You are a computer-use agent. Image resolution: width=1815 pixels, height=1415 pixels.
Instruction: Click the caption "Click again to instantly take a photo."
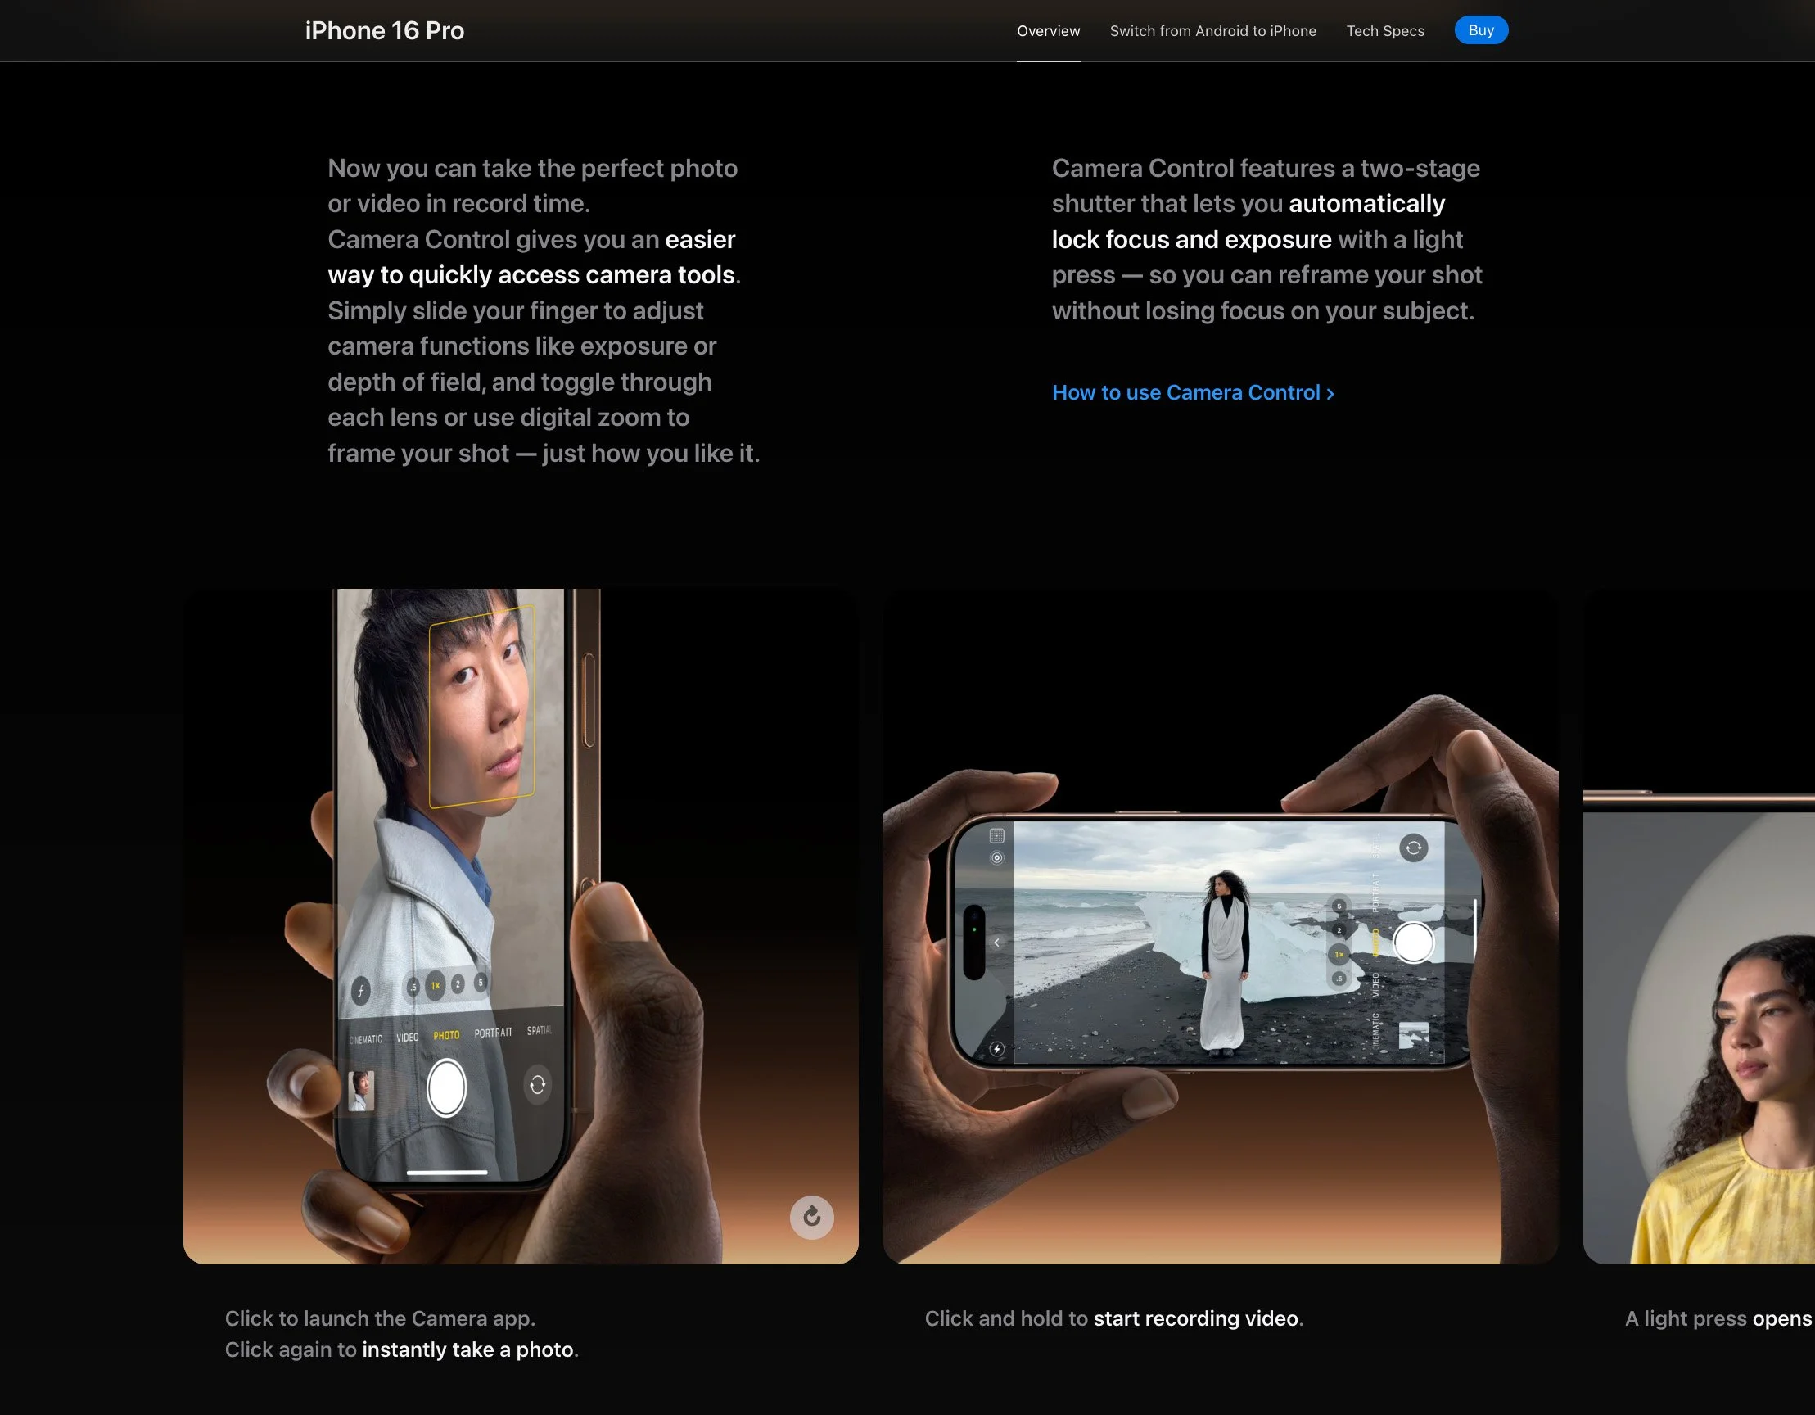click(401, 1349)
